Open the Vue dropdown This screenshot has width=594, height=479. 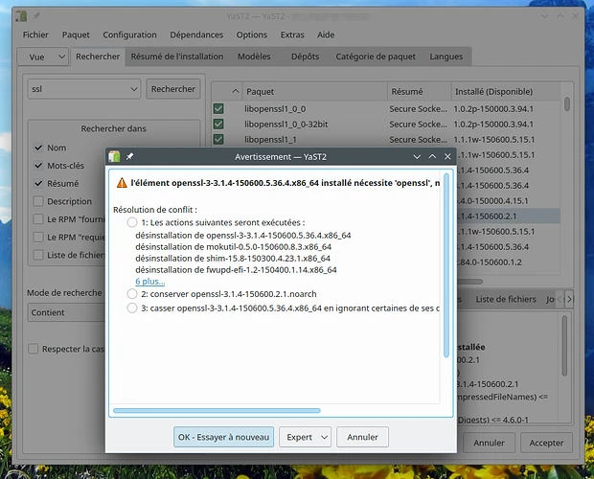coord(43,57)
